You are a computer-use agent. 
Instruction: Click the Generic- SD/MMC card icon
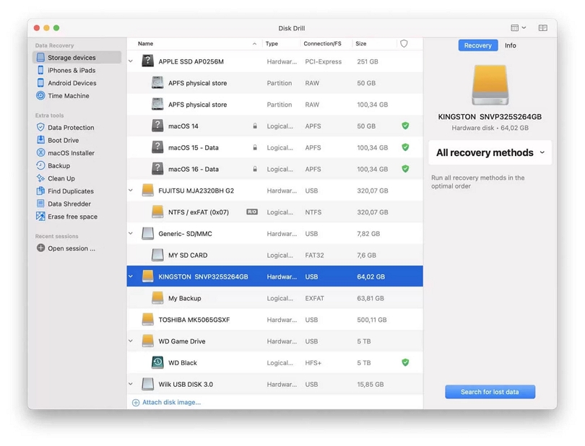[x=148, y=233]
